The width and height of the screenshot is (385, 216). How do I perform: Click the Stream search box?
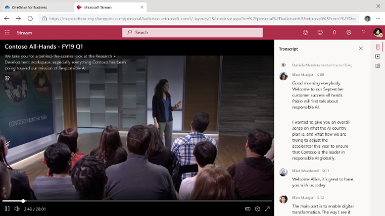192,33
